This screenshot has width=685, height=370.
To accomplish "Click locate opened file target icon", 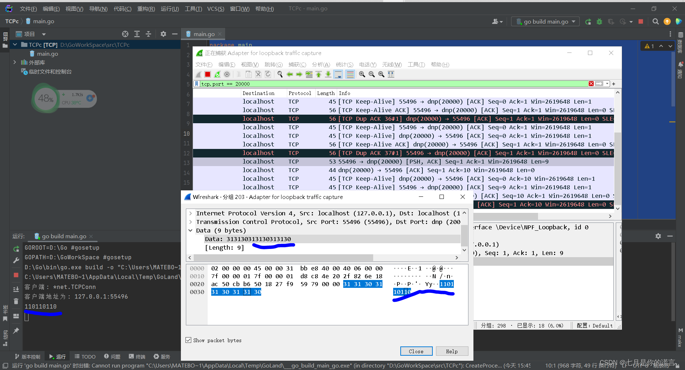I will (x=125, y=34).
